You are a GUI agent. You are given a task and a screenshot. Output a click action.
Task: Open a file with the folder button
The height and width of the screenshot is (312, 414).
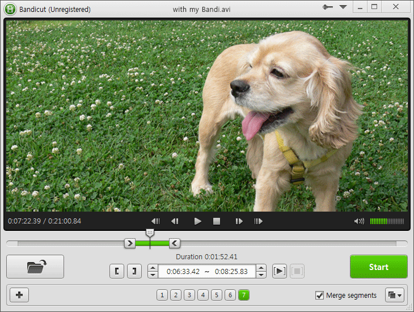35,267
